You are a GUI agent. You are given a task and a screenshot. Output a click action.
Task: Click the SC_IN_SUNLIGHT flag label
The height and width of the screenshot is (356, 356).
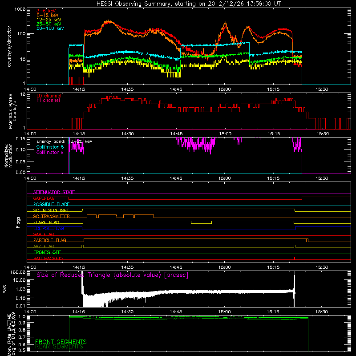pos(51,210)
